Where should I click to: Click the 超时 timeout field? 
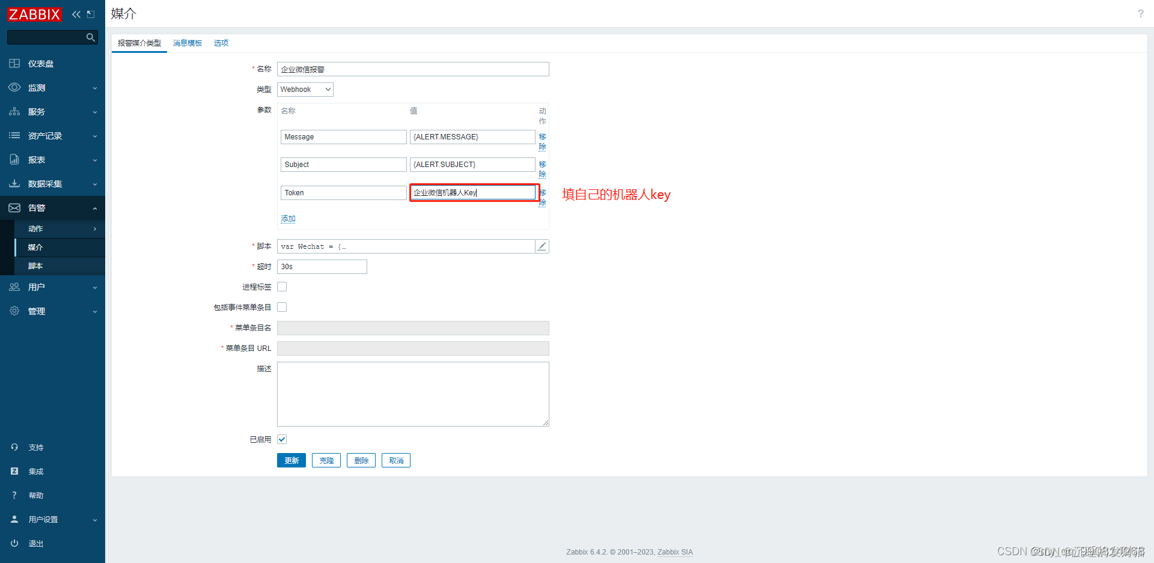pyautogui.click(x=322, y=267)
